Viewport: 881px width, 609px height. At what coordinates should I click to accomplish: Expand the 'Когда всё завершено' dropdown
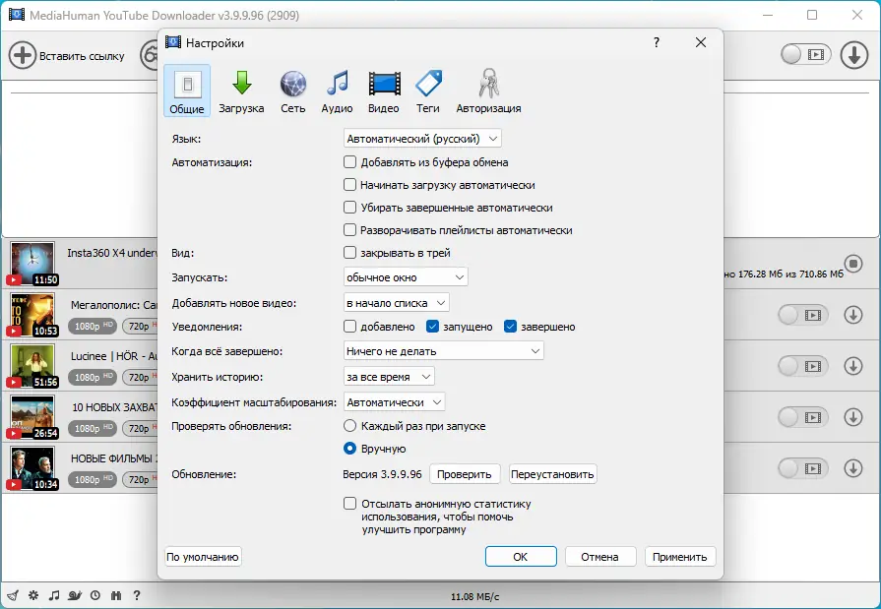(x=442, y=350)
